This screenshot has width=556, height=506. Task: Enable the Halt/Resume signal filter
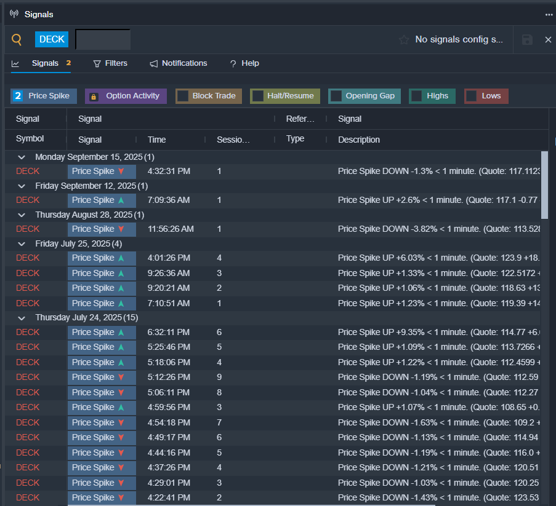coord(258,96)
